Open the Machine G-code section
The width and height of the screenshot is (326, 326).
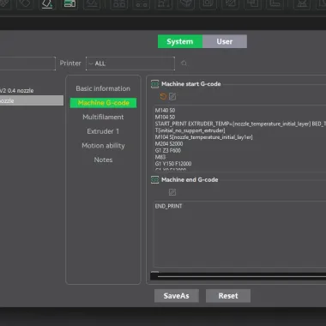[x=103, y=103]
